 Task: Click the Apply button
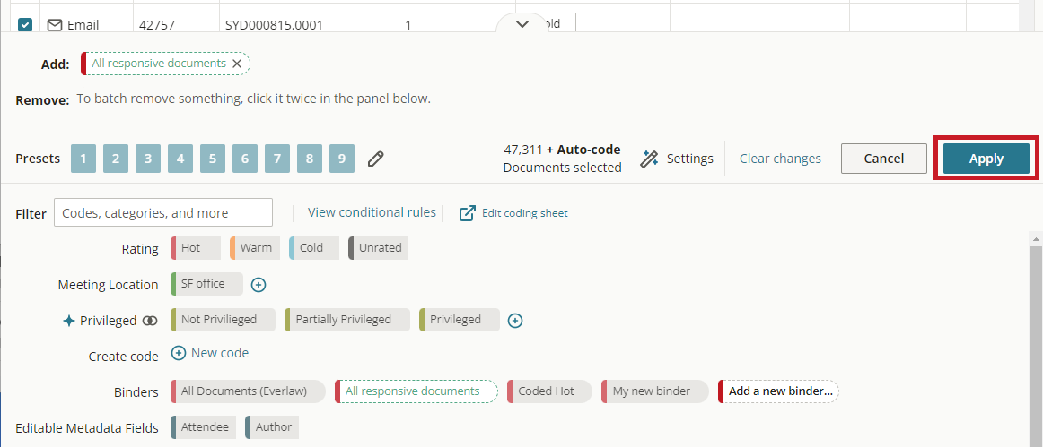(x=986, y=159)
